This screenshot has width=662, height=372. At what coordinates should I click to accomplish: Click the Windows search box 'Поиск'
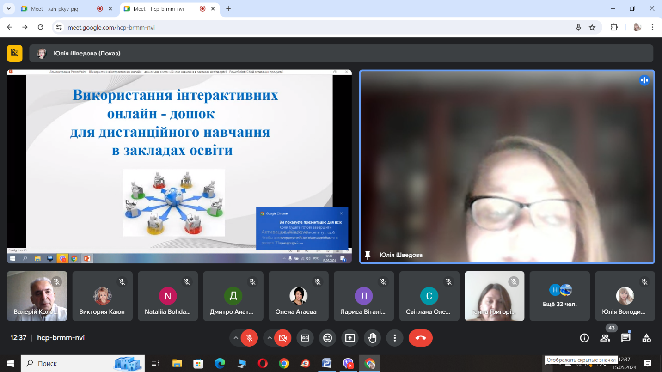click(83, 364)
